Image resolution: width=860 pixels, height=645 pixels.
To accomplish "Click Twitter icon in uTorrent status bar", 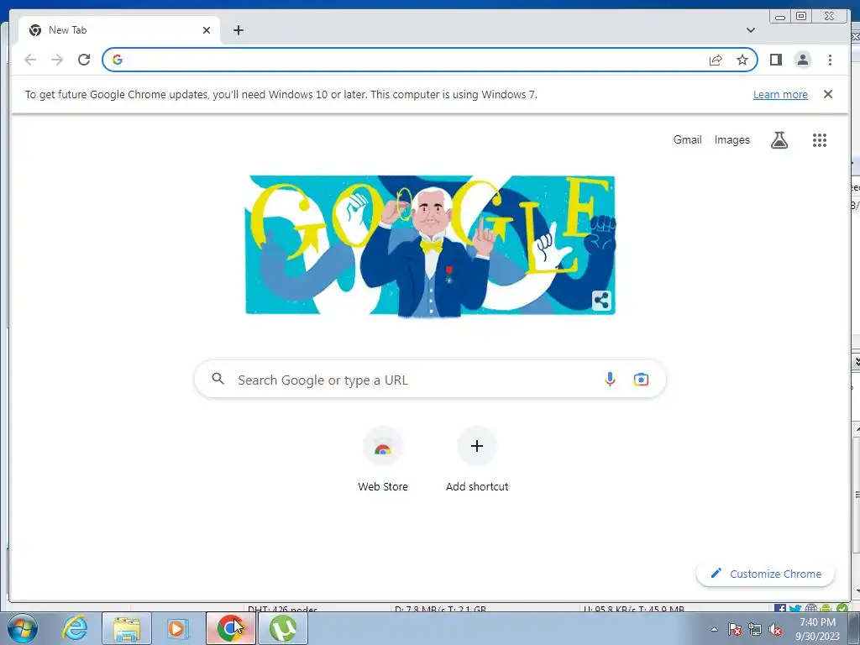I will pyautogui.click(x=795, y=608).
